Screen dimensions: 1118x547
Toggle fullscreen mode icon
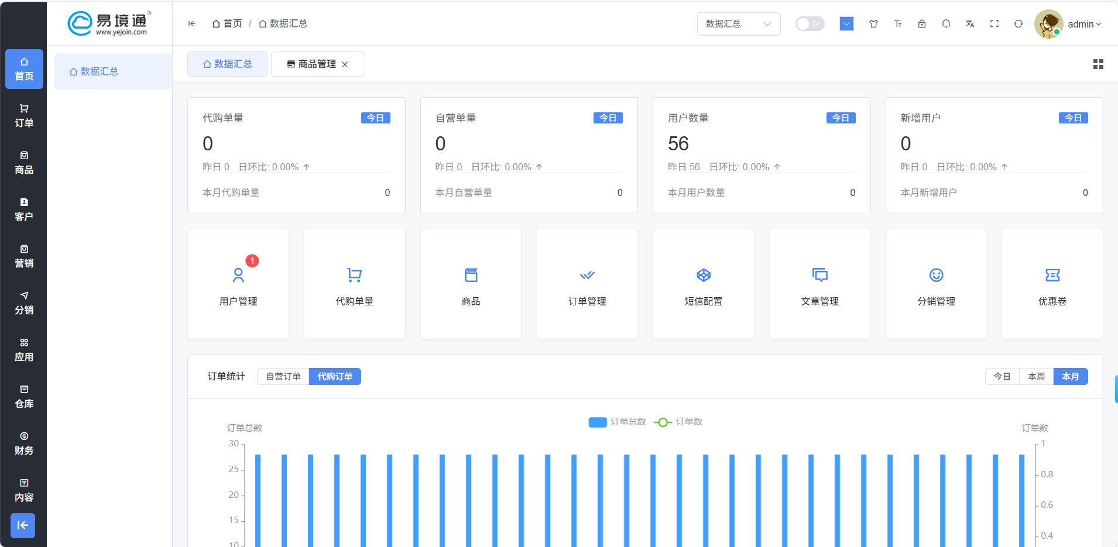pyautogui.click(x=994, y=23)
